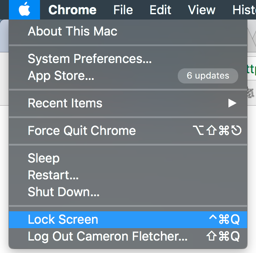Viewport: 256px width, 253px height.
Task: Click the Force Quit keyboard shortcut symbols
Action: tap(217, 130)
